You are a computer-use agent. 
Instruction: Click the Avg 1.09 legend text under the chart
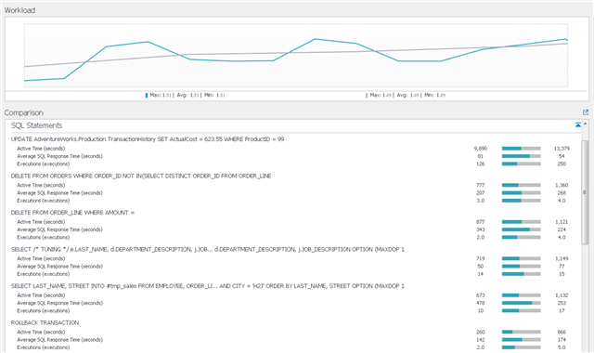coord(408,95)
